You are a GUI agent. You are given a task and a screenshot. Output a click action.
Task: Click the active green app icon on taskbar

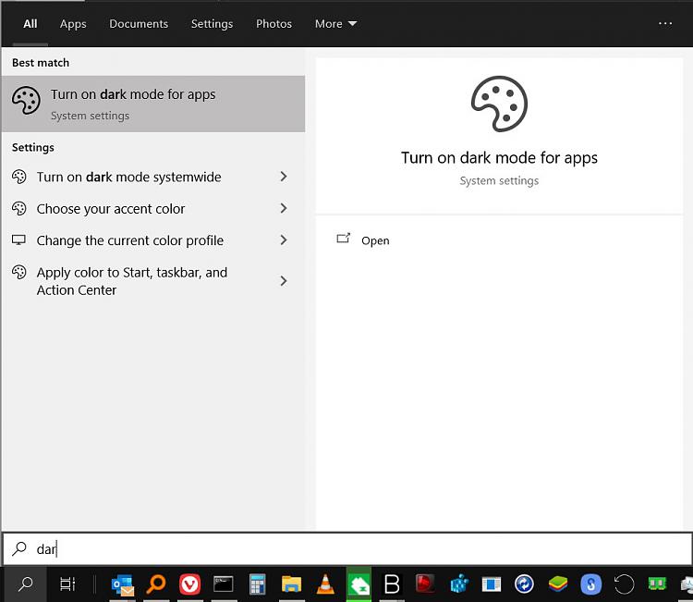point(359,584)
